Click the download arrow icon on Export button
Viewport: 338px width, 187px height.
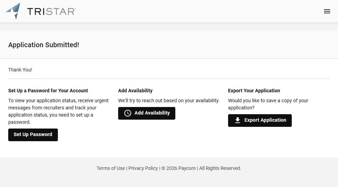[x=238, y=120]
